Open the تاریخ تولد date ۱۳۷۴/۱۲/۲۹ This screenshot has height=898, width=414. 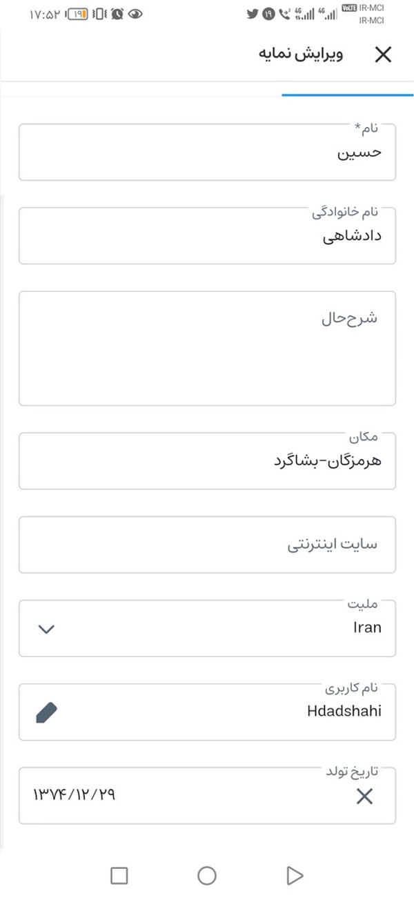[x=207, y=795]
